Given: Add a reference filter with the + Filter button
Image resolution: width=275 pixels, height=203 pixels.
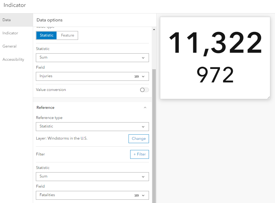Looking at the screenshot, I should (139, 154).
